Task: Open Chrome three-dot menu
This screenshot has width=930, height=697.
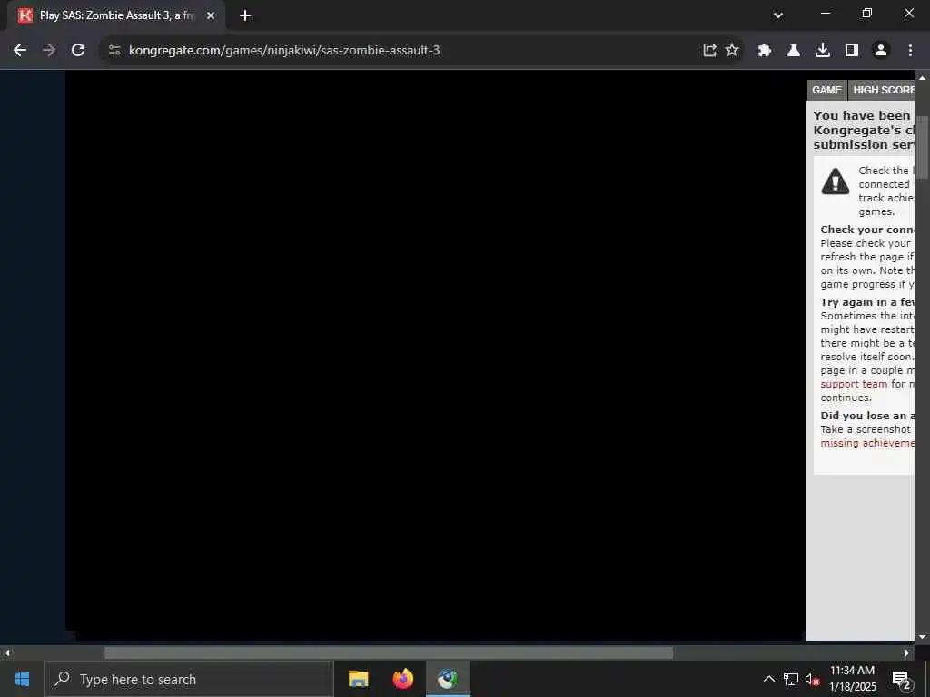Action: click(x=910, y=51)
